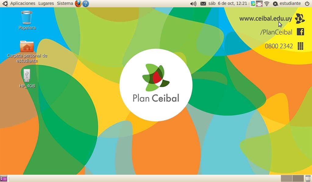Select the HP_4GB USB drive icon
Screen dimensions: 312x182
[x=27, y=79]
